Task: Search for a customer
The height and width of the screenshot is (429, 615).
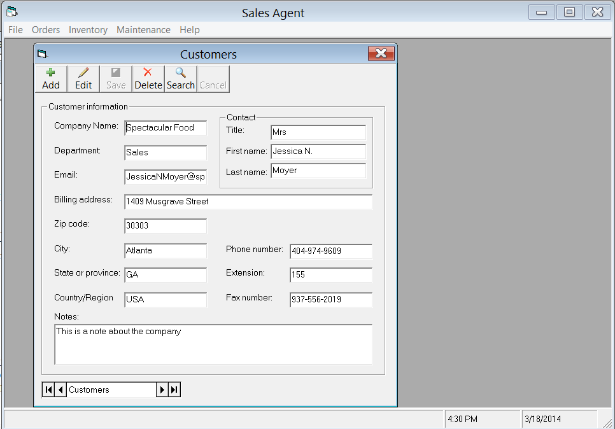Action: (180, 78)
